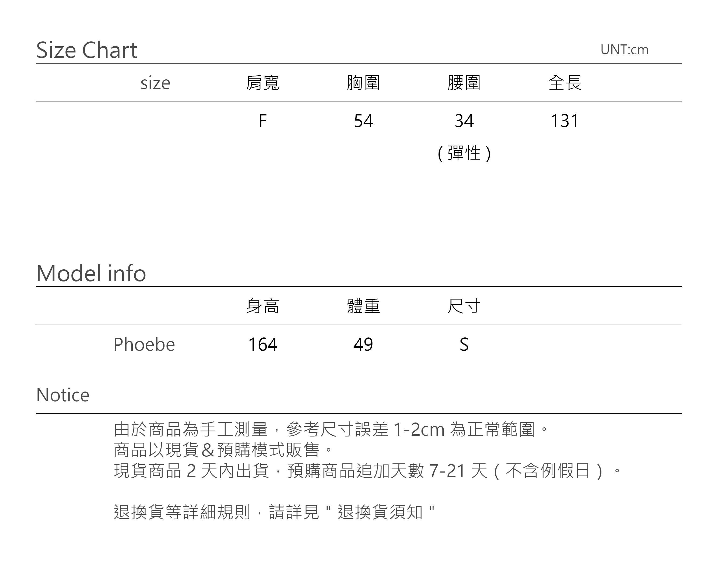Click the UNT:cm unit label

pyautogui.click(x=624, y=50)
